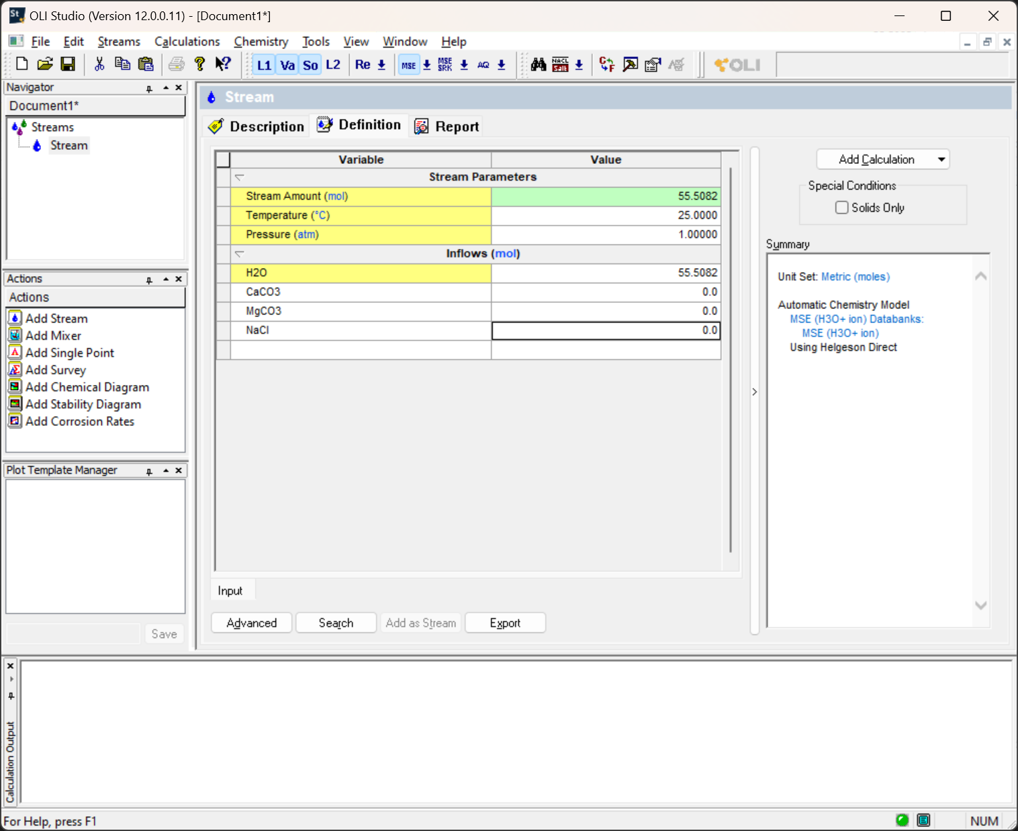This screenshot has height=831, width=1018.
Task: Click the Search button
Action: pyautogui.click(x=336, y=623)
